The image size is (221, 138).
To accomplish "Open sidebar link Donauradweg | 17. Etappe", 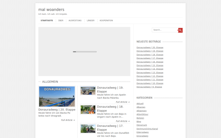I will point(150,58).
